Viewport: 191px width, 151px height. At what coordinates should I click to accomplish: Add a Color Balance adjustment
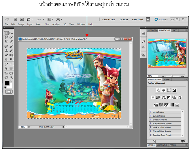pos(163,97)
